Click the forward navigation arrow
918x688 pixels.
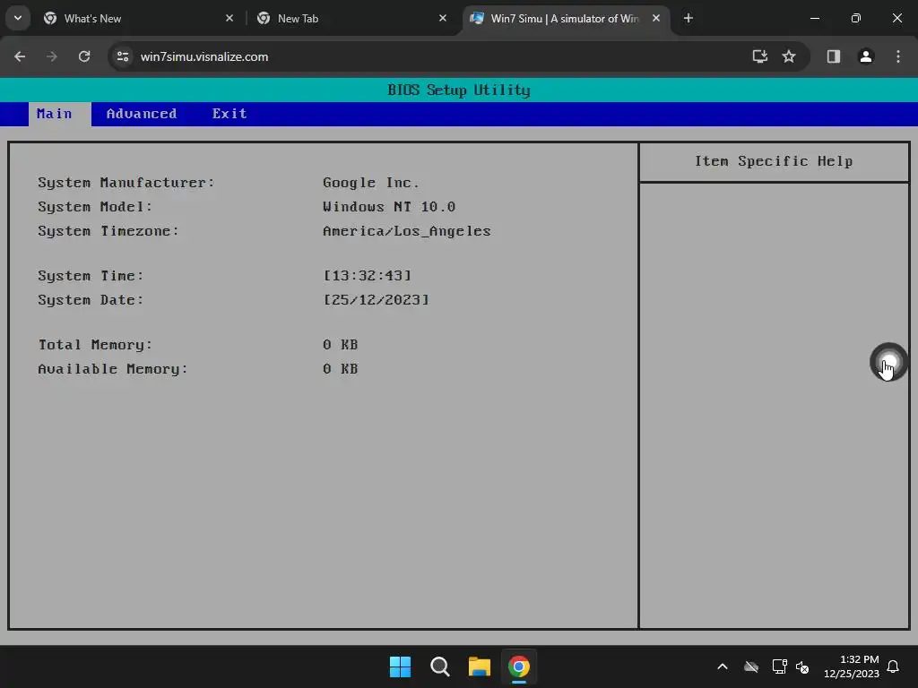click(x=52, y=56)
